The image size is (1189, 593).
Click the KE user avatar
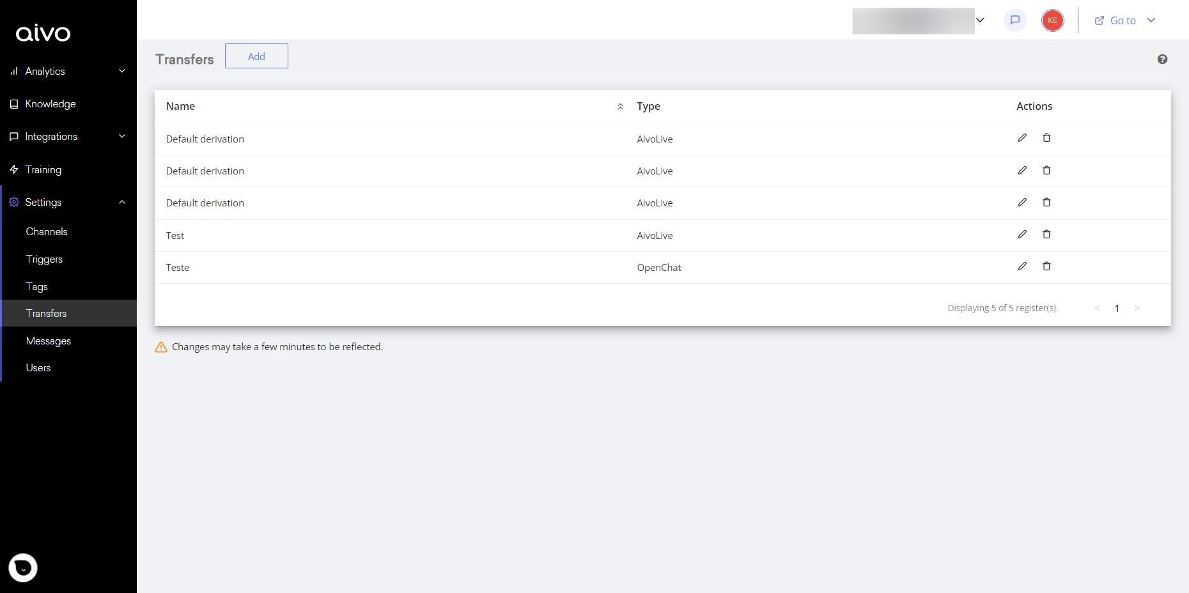click(1052, 20)
